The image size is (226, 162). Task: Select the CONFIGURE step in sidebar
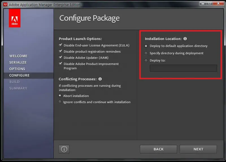tap(19, 75)
